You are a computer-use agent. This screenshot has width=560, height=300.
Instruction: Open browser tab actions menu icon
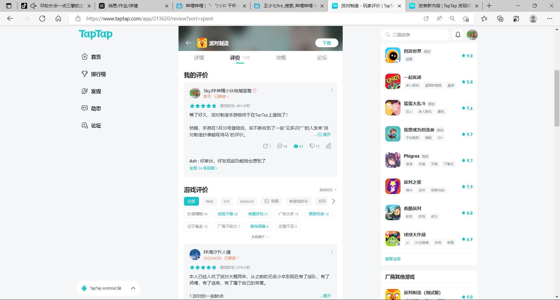coord(9,6)
